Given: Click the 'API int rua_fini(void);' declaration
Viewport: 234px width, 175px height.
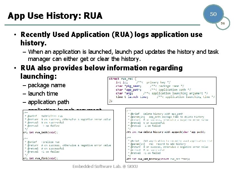Looking at the screenshot, I should pos(40,158).
